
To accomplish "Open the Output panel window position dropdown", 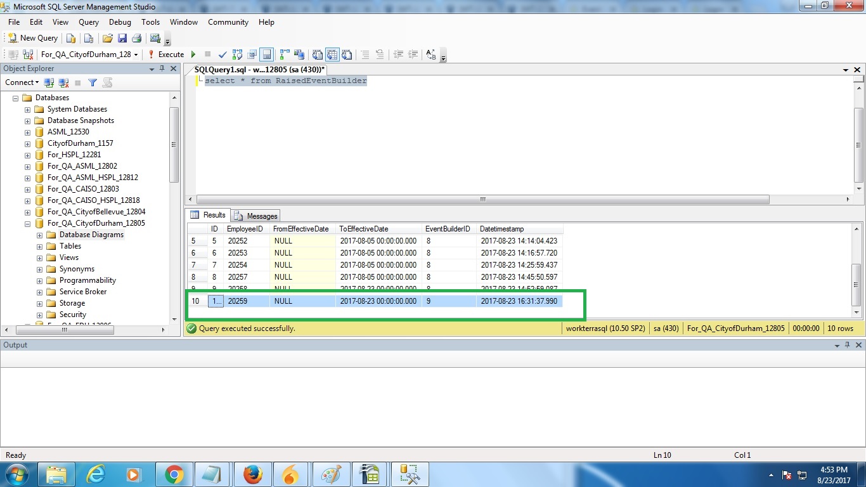I will (x=836, y=346).
